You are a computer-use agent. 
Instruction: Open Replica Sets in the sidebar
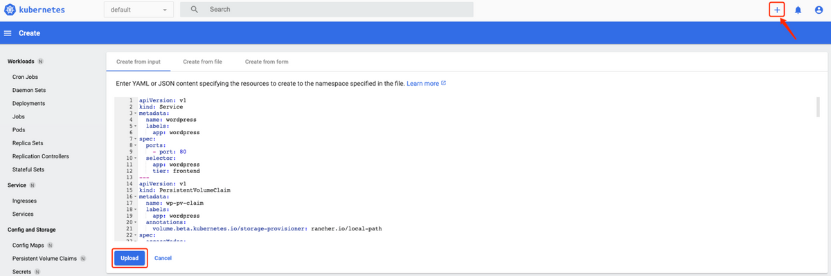pos(28,143)
